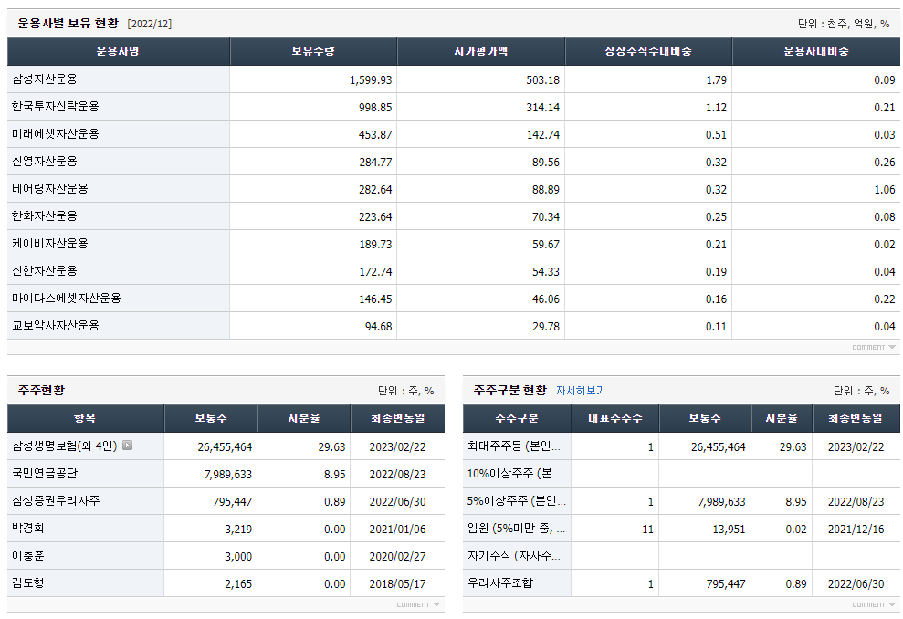Click the 우리사주조합 row label
This screenshot has height=619, width=903.
[x=500, y=582]
